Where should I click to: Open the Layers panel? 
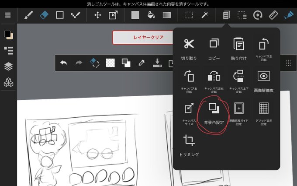coord(9,67)
